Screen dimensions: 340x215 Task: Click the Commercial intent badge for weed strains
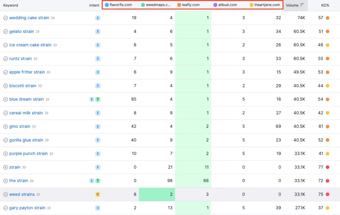98,194
